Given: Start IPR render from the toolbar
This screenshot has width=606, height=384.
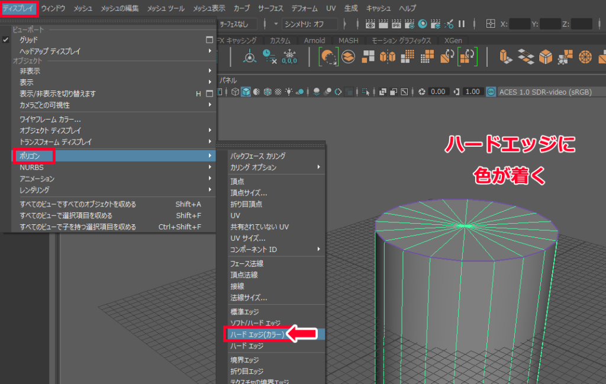Looking at the screenshot, I should (x=396, y=24).
